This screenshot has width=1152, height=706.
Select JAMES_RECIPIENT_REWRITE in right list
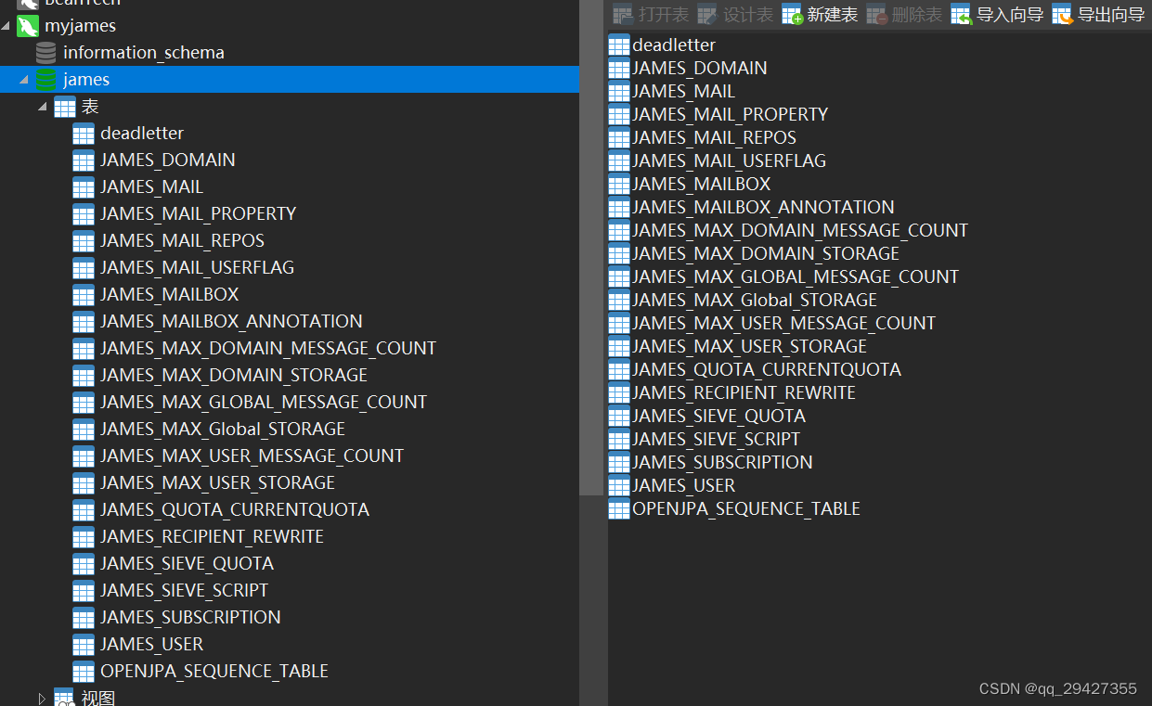(x=744, y=392)
